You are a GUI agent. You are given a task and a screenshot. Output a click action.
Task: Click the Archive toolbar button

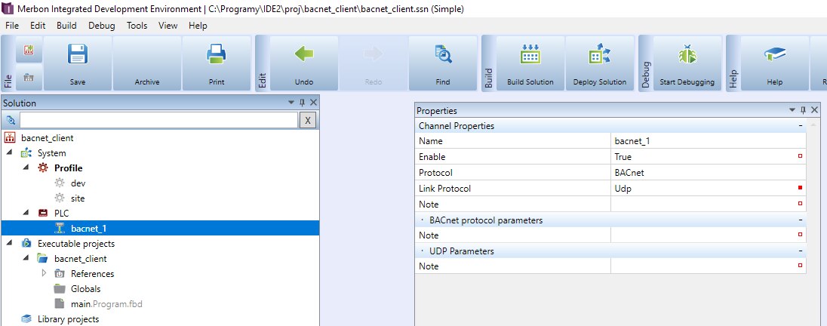pos(147,64)
